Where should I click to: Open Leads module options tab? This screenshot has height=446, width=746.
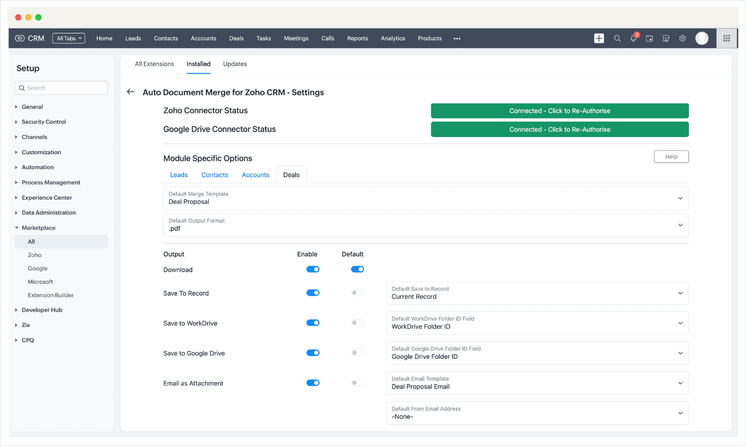click(179, 175)
